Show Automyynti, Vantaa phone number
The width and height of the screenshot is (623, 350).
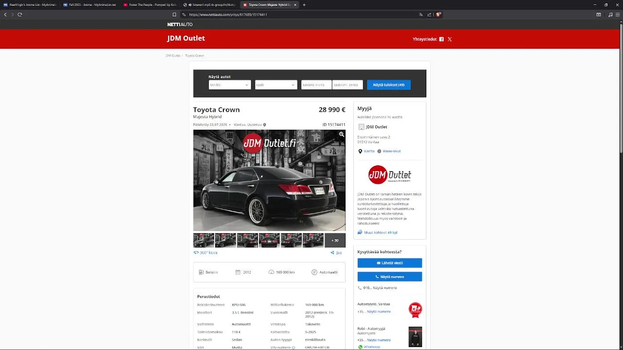coord(379,312)
